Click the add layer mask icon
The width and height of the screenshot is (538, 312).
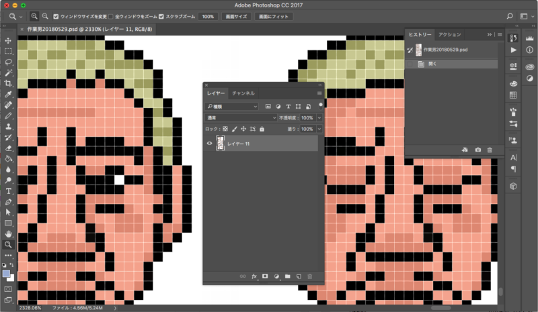pos(265,276)
